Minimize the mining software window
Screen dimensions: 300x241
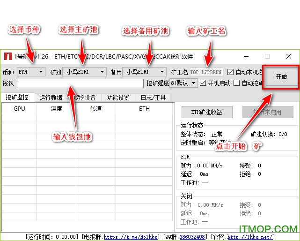[x=246, y=56]
